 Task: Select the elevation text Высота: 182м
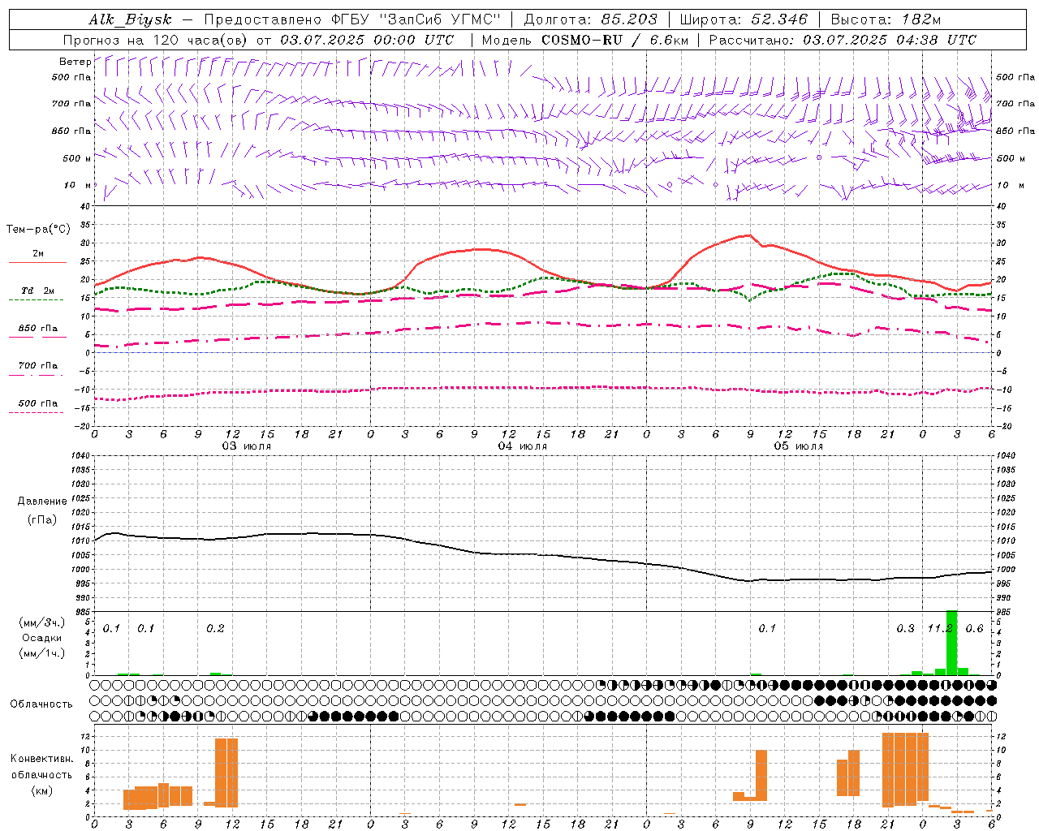(886, 19)
